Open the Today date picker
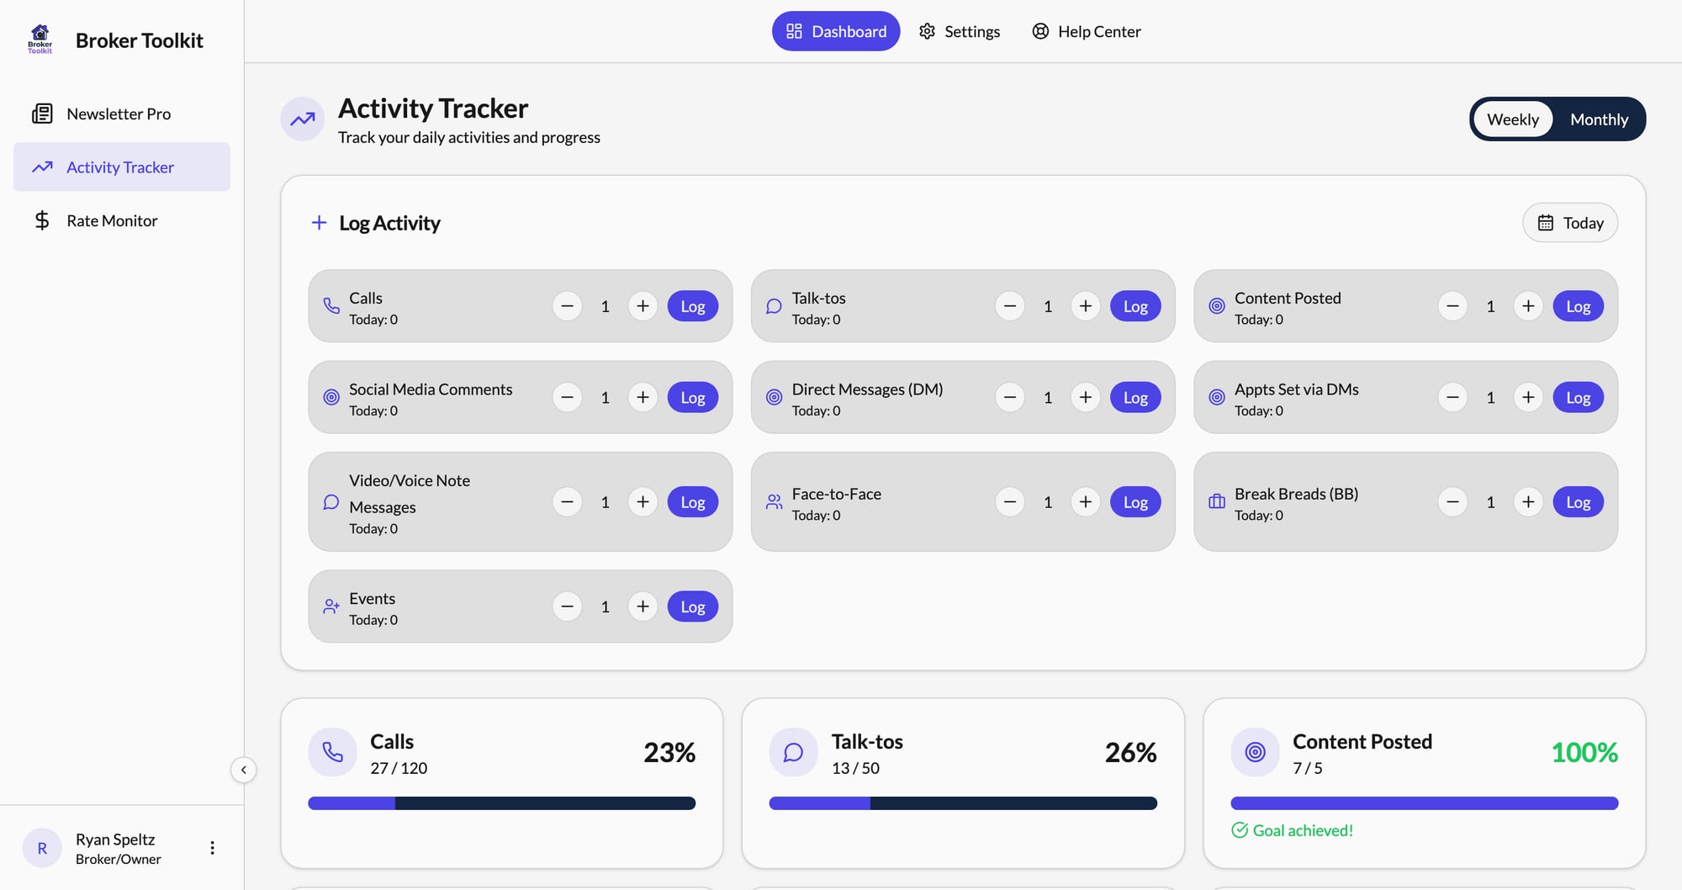Image resolution: width=1682 pixels, height=890 pixels. click(x=1569, y=222)
